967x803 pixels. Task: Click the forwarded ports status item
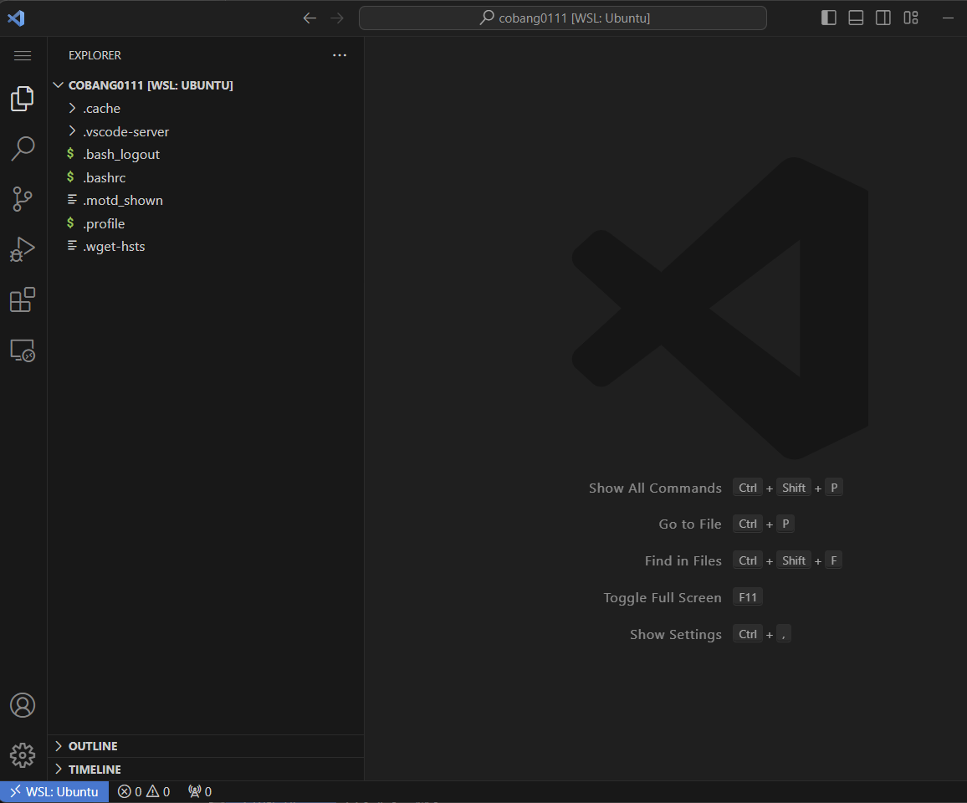pyautogui.click(x=200, y=792)
